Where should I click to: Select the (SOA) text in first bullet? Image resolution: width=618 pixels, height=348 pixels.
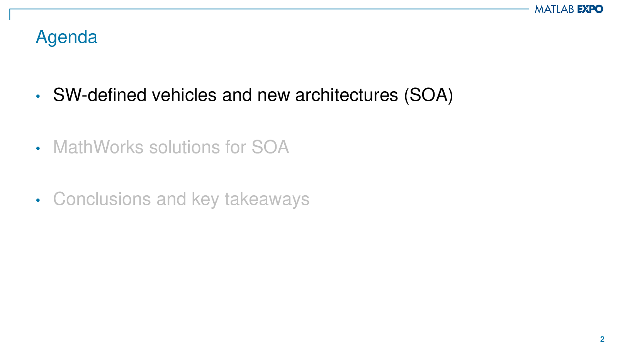(428, 95)
